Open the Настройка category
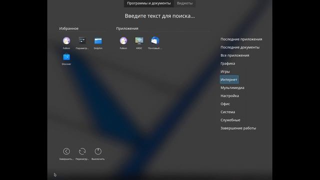Image resolution: width=320 pixels, height=180 pixels. 229,96
